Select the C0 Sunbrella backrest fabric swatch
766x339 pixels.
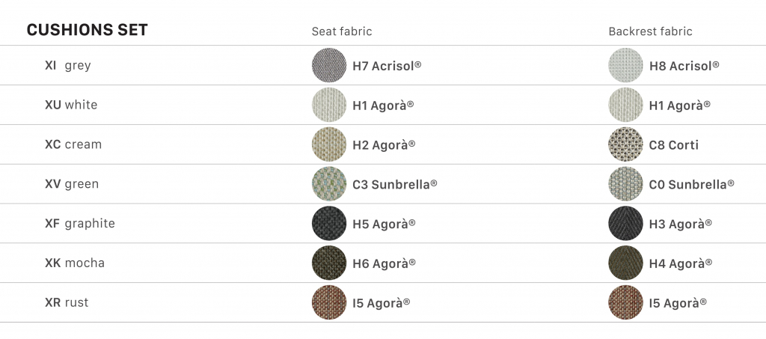(626, 184)
